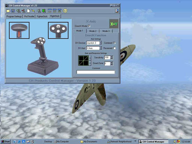This screenshot has width=192, height=144.
Task: Select the trigger view thumbnail of the stick
Action: click(19, 30)
